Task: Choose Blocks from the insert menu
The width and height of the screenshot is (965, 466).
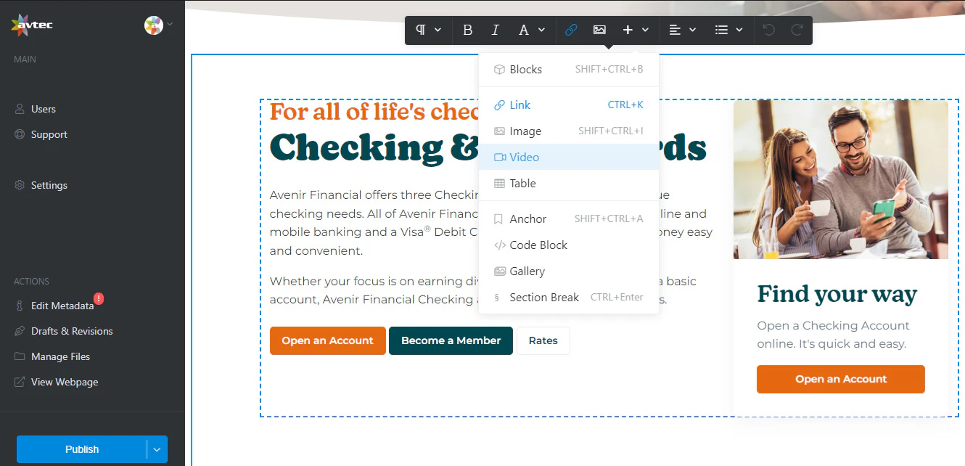Action: 569,70
